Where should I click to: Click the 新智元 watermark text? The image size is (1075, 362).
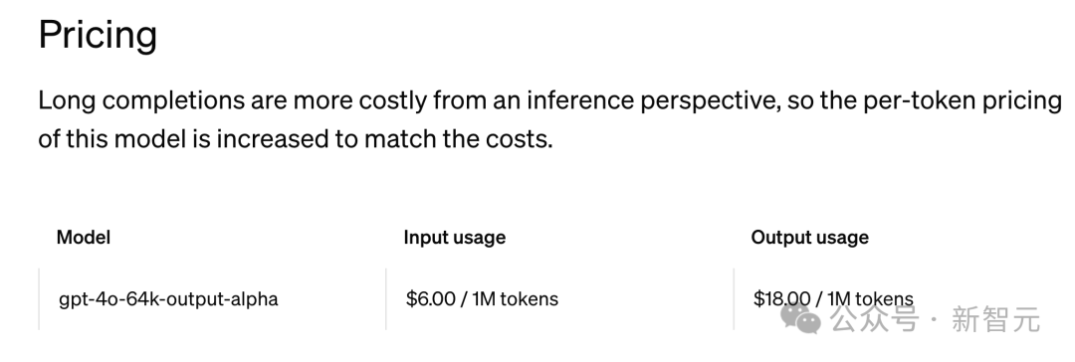coord(996,319)
